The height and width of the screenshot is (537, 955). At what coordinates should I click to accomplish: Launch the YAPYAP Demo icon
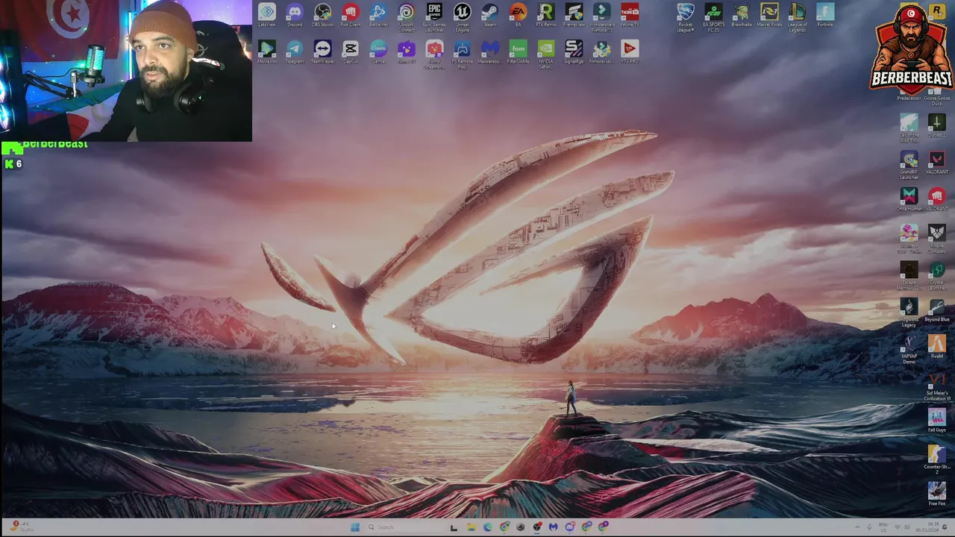[909, 349]
